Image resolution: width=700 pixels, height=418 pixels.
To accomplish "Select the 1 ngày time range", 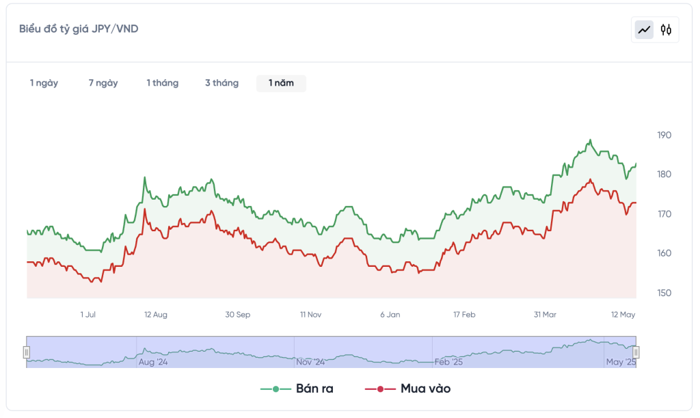I will [x=44, y=83].
